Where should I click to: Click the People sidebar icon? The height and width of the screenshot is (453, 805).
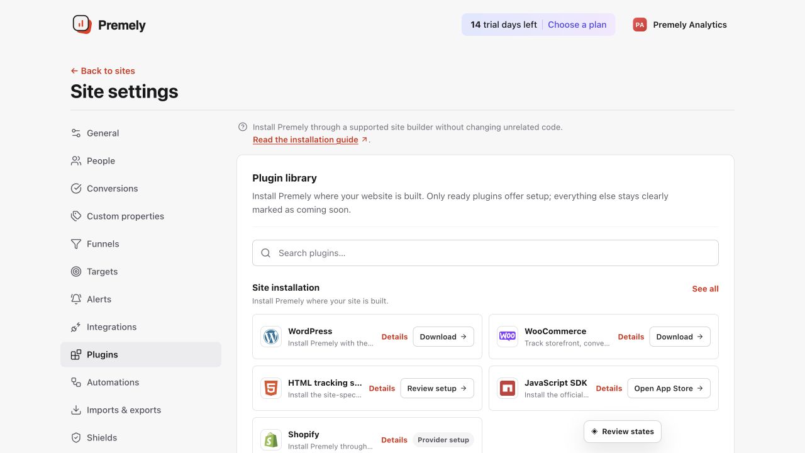[76, 161]
